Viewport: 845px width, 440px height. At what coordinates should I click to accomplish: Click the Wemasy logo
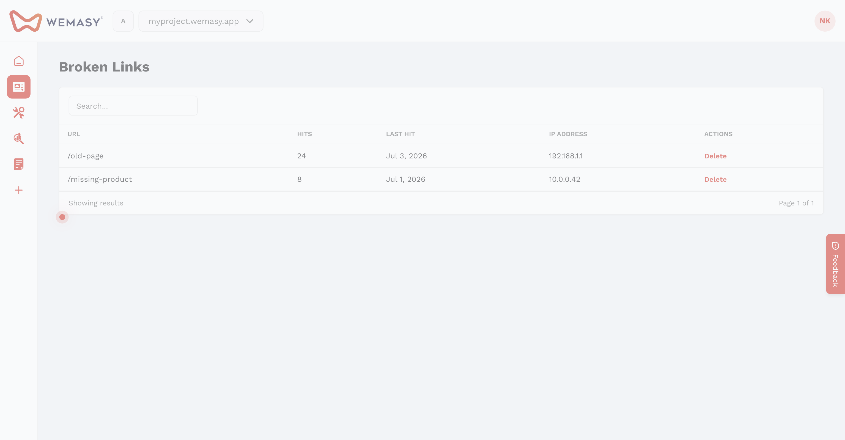(56, 21)
